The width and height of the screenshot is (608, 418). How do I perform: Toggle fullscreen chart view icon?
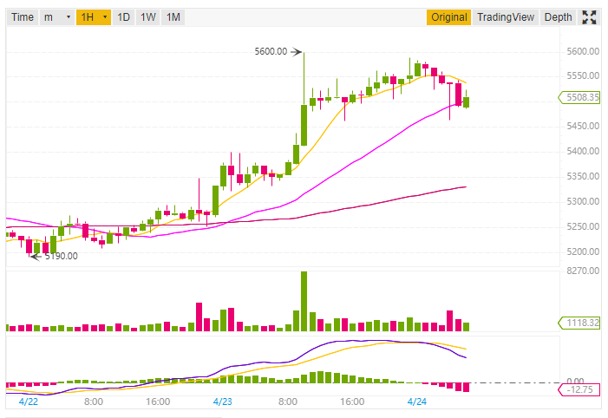pos(589,17)
